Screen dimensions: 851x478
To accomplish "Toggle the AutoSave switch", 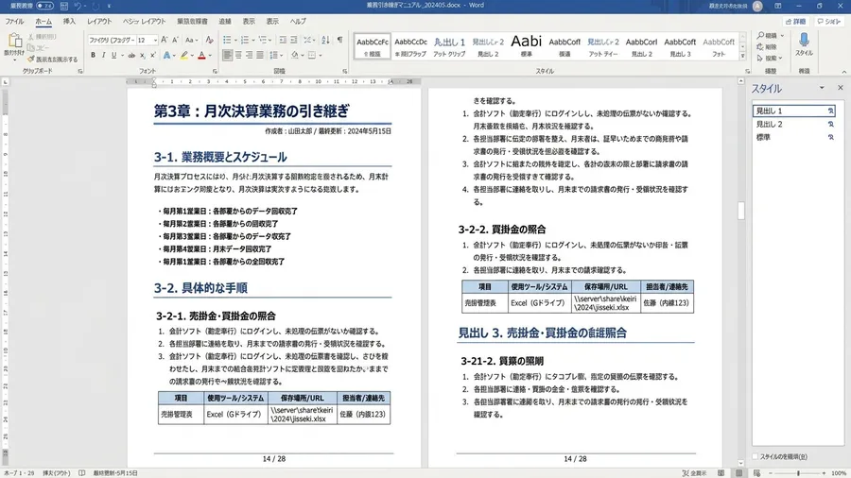I will click(45, 6).
